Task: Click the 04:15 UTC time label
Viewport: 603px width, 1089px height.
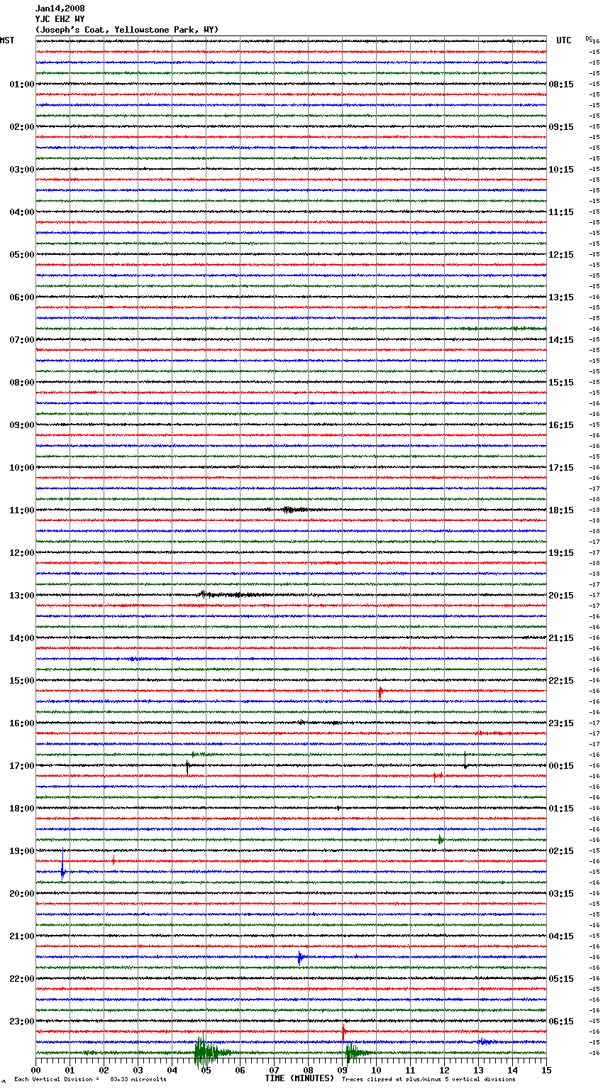Action: tap(561, 936)
